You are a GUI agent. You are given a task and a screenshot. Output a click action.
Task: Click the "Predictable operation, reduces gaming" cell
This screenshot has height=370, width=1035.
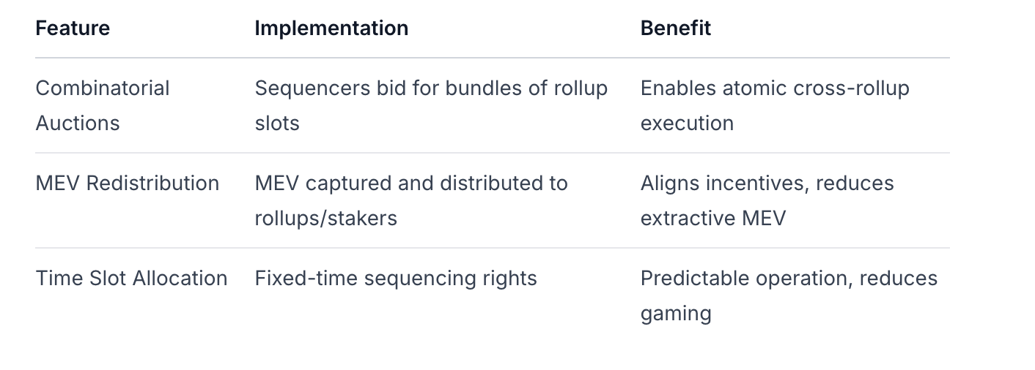click(789, 295)
